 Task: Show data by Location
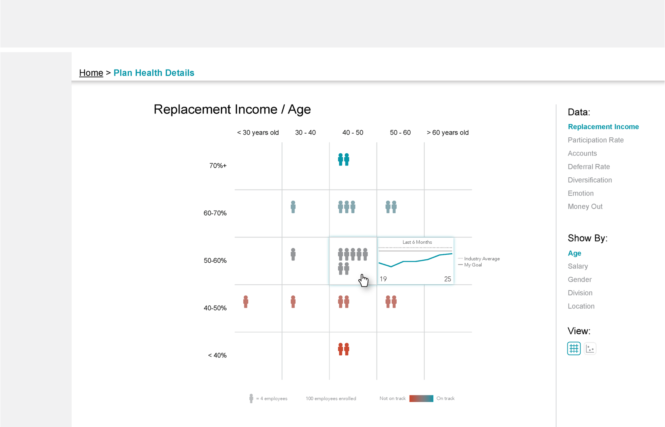point(581,306)
